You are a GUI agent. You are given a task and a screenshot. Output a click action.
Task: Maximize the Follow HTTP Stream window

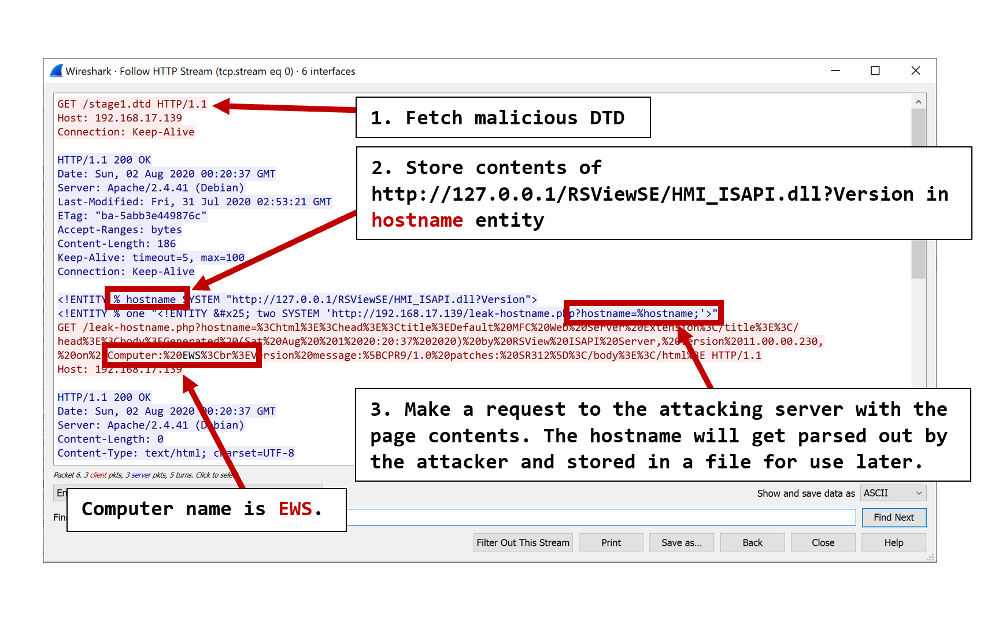coord(875,71)
